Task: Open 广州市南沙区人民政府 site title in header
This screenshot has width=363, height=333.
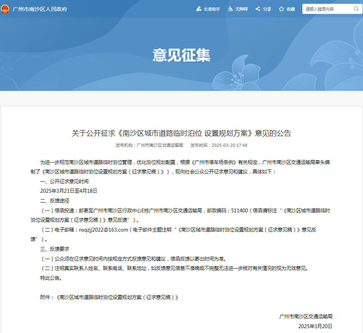Action: 40,9
